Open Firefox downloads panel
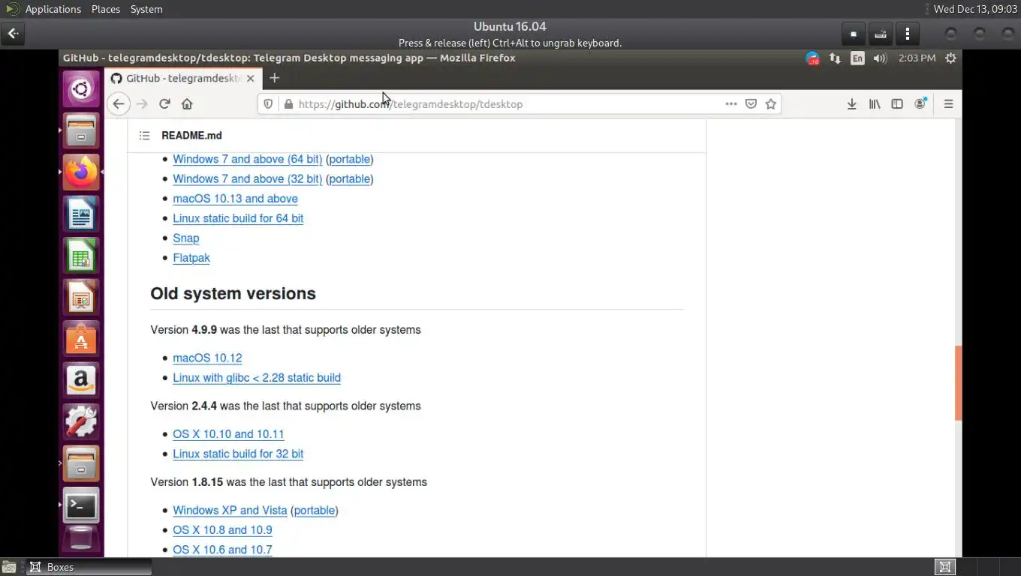The width and height of the screenshot is (1021, 576). (851, 104)
